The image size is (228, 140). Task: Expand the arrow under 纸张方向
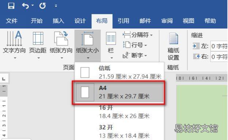[62, 58]
